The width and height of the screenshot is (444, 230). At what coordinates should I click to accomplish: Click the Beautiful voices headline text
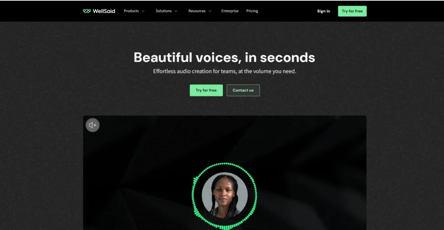click(x=224, y=58)
